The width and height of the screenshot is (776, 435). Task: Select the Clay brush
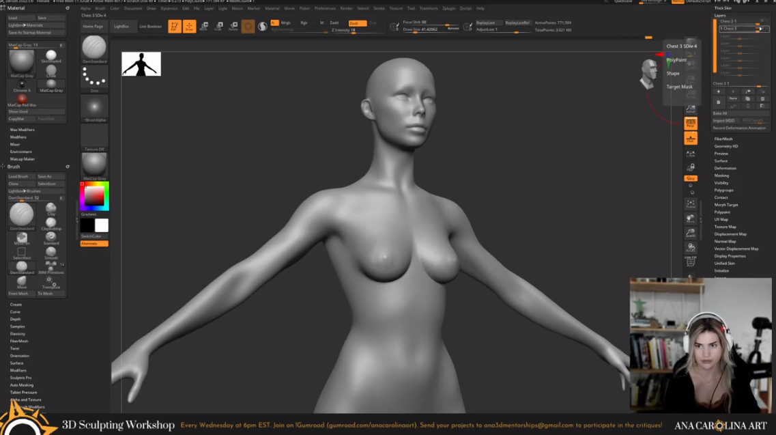pyautogui.click(x=51, y=210)
